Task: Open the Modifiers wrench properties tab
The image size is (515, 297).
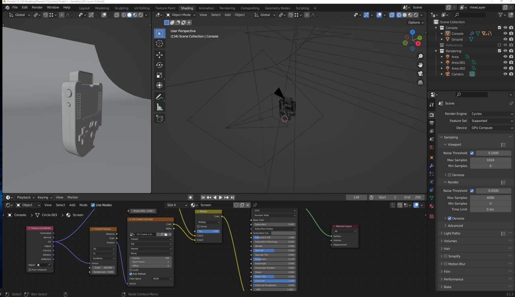Action: tap(432, 166)
